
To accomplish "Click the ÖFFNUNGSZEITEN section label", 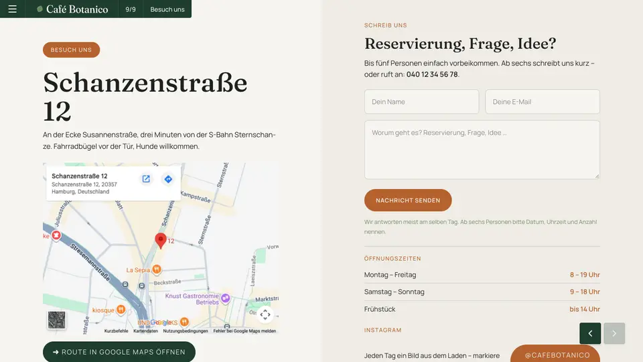I will (392, 259).
